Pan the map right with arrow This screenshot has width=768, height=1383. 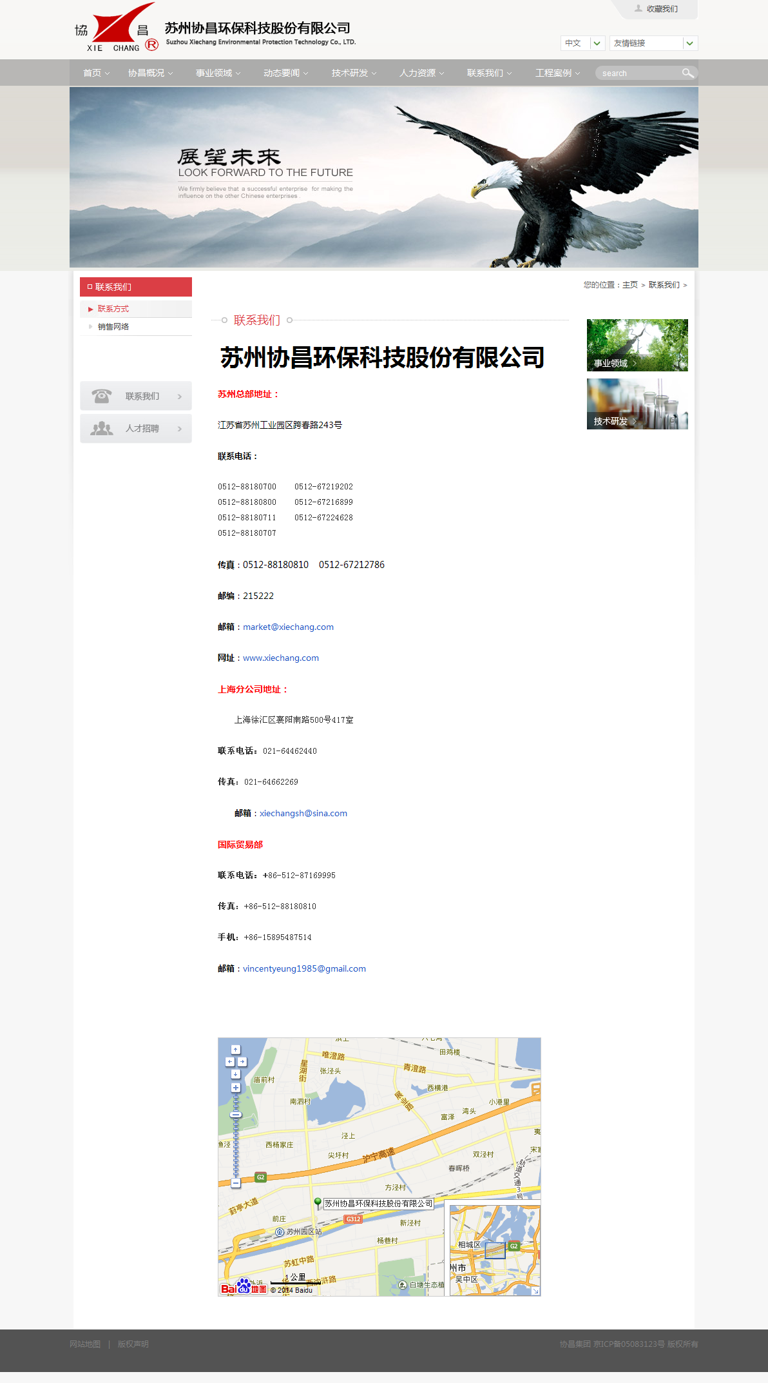coord(242,1062)
